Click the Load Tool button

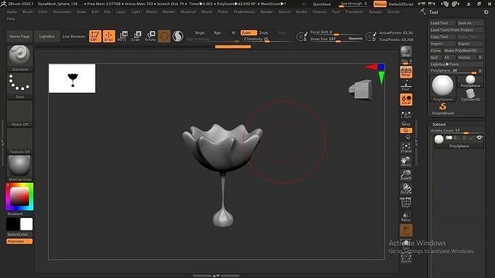click(442, 23)
